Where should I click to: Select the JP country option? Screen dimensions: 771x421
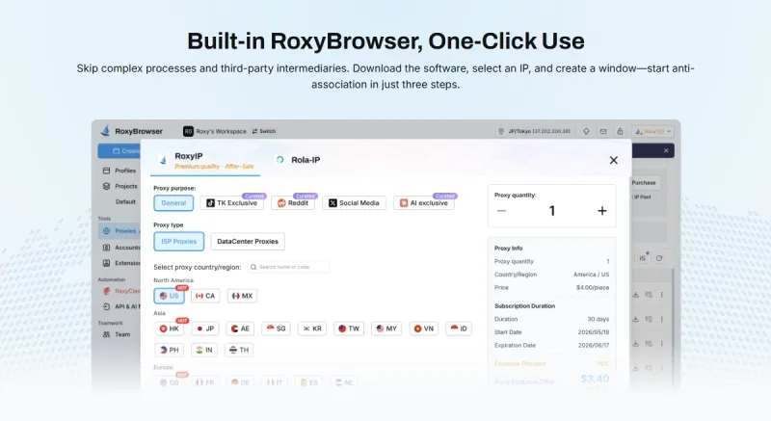click(x=205, y=329)
